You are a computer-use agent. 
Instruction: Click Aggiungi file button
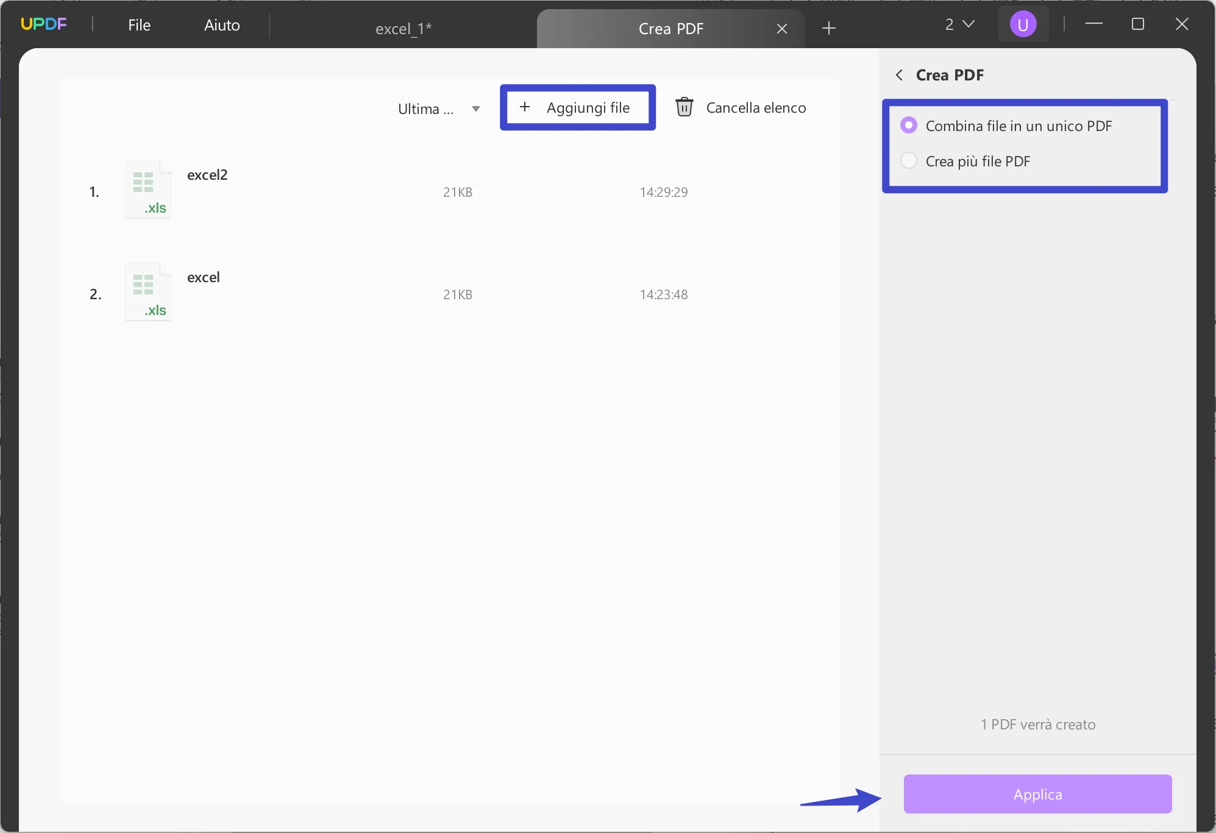tap(578, 108)
